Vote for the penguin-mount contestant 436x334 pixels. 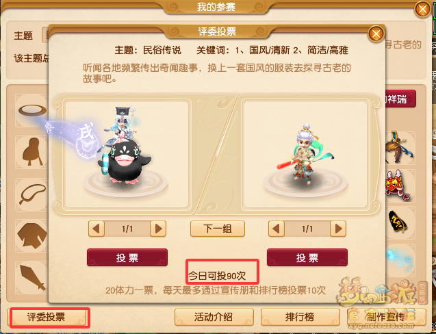click(127, 257)
